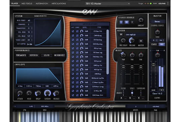
Task: Open the three-dot options menu
Action: coord(168,3)
